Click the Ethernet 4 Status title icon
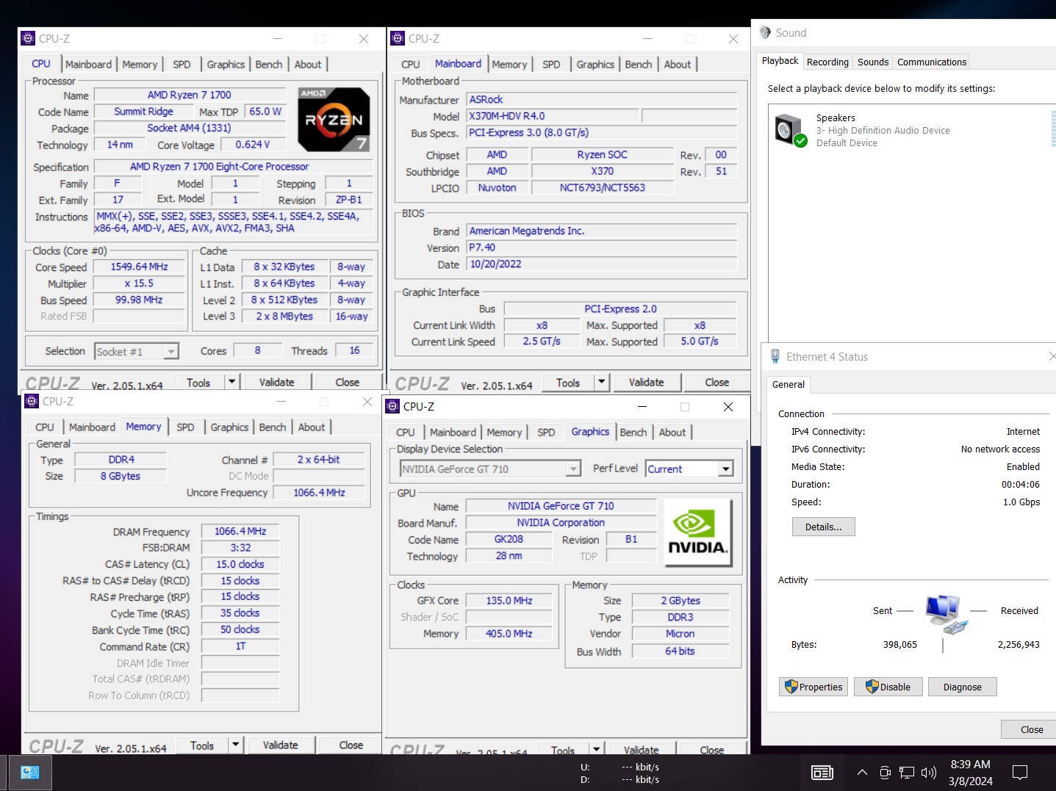Viewport: 1056px width, 791px height. (775, 356)
